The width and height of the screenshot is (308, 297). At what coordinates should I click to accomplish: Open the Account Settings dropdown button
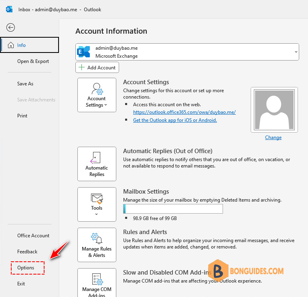(x=97, y=95)
